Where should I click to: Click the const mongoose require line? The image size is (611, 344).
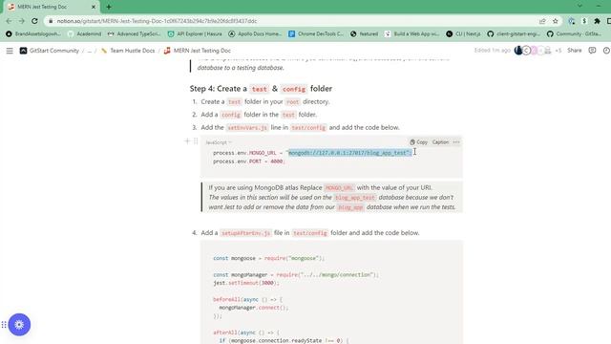269,258
